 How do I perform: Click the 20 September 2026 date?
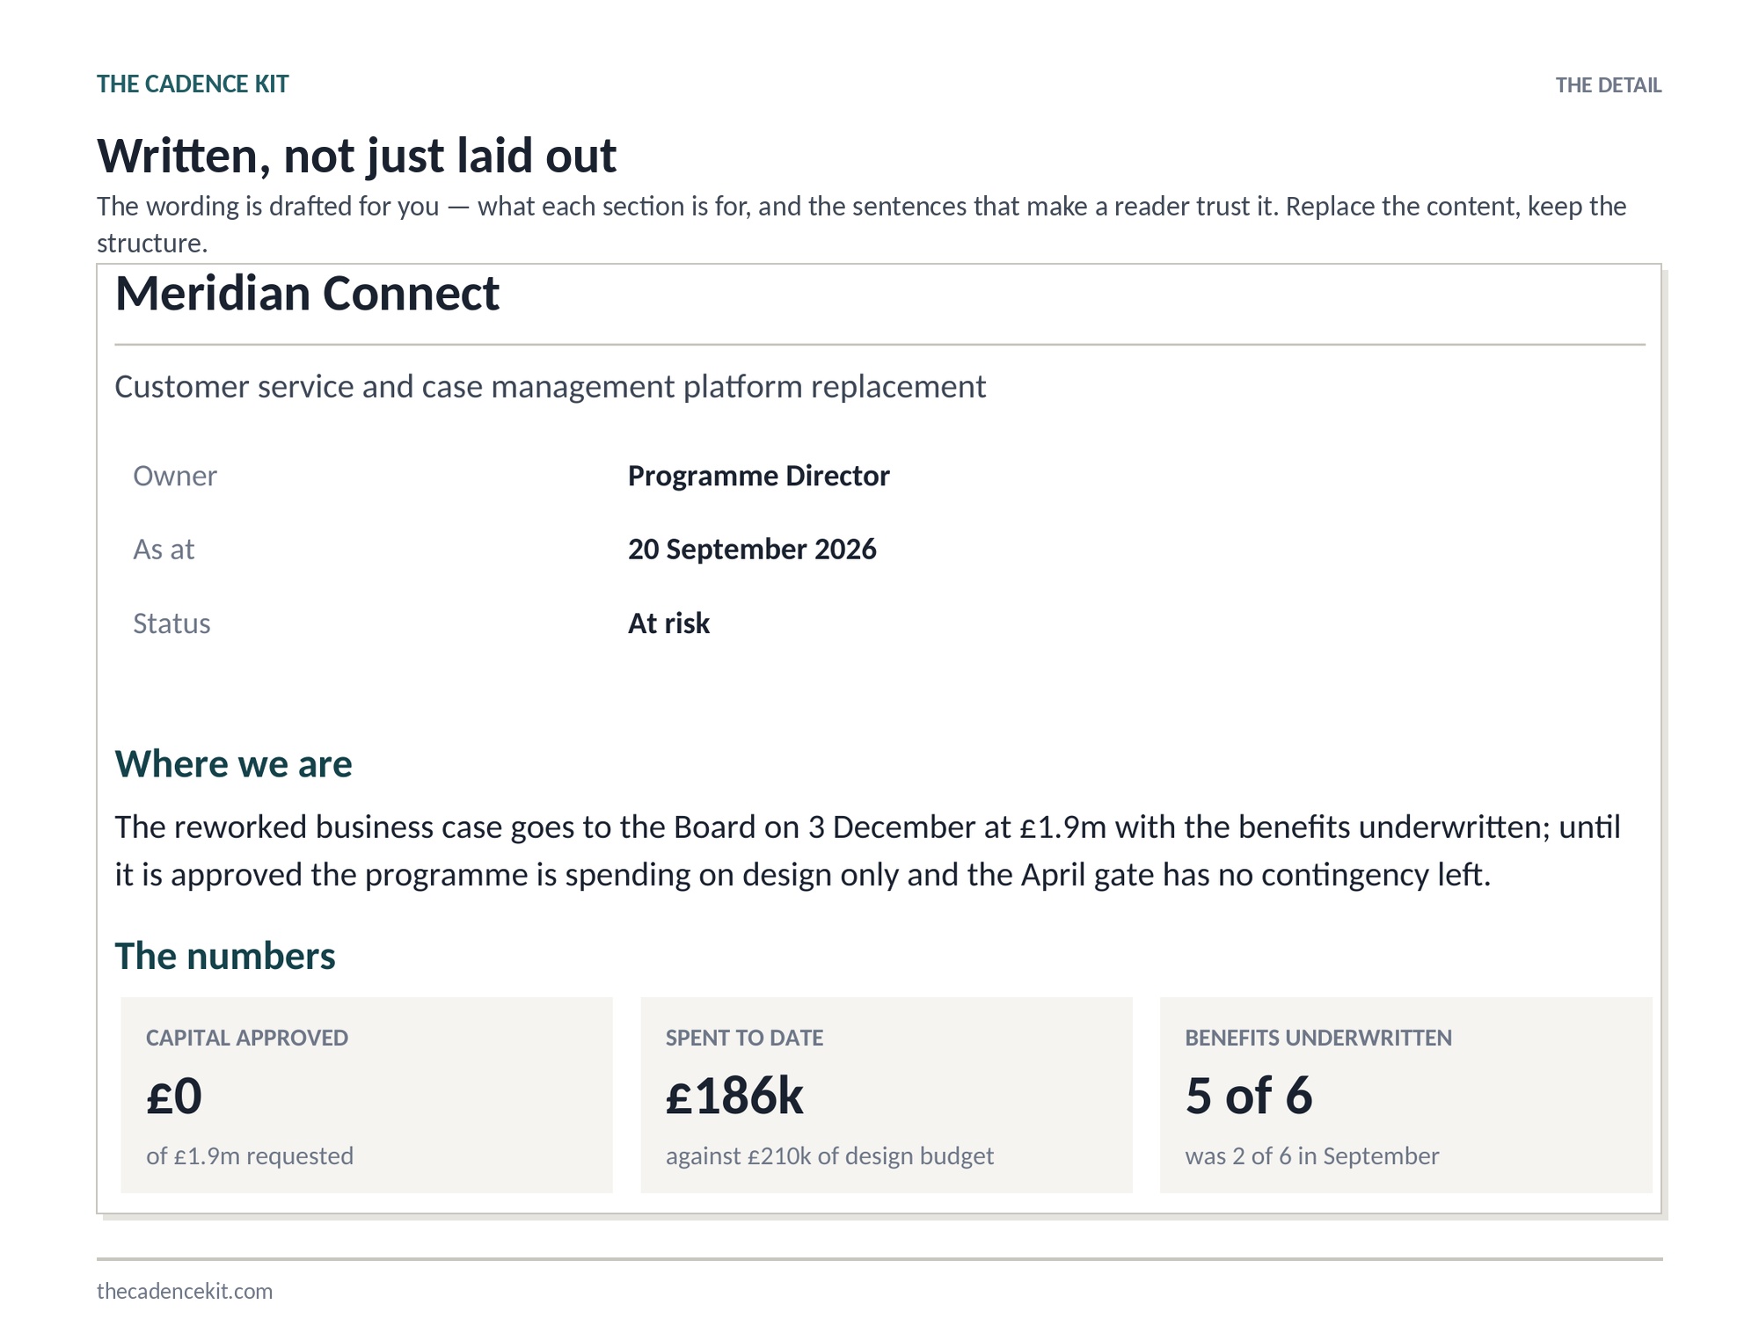752,550
